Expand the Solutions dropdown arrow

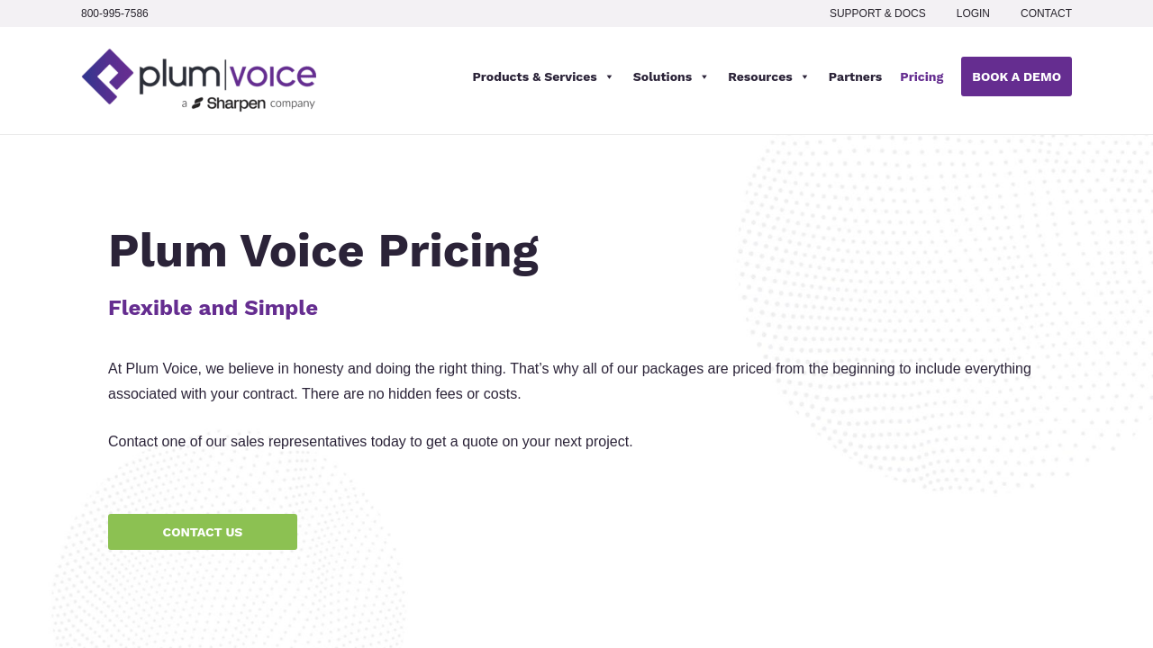point(704,77)
